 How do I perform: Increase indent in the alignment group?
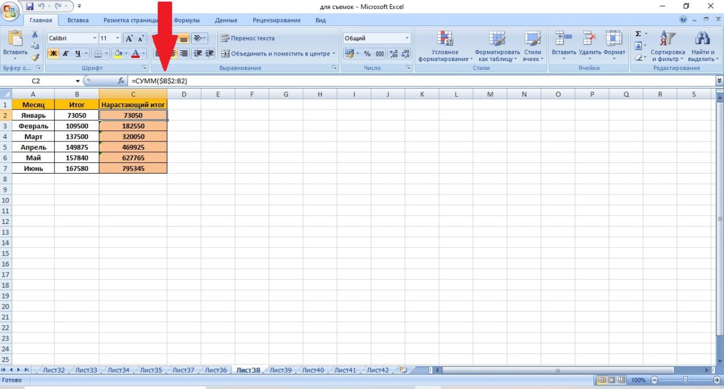pyautogui.click(x=210, y=53)
